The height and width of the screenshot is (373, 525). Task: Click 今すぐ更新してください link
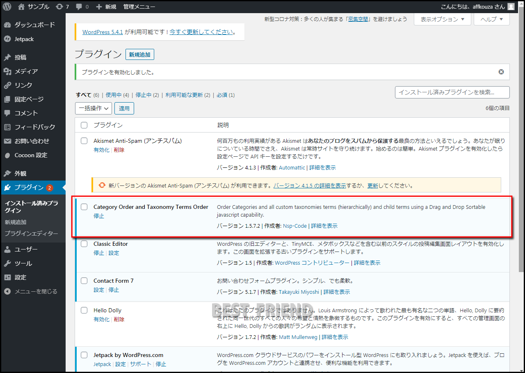point(201,32)
